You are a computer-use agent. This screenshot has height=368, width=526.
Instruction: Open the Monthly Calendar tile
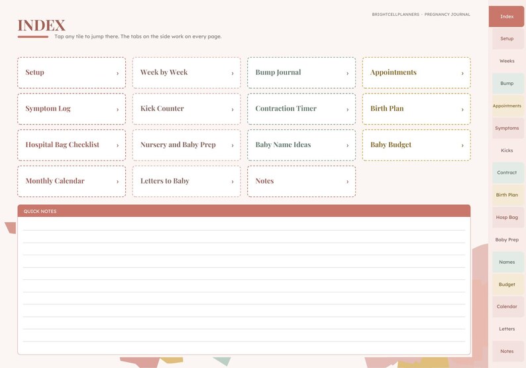tap(72, 181)
